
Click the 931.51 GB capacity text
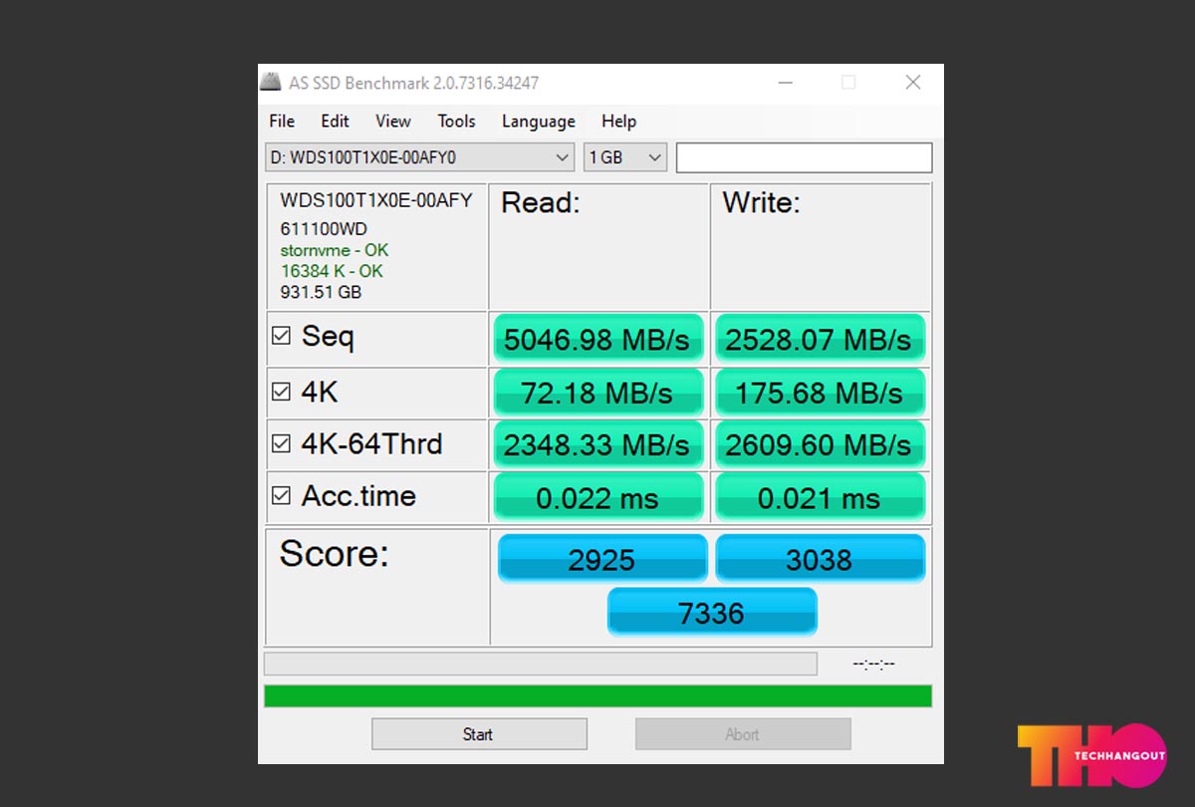click(x=321, y=293)
